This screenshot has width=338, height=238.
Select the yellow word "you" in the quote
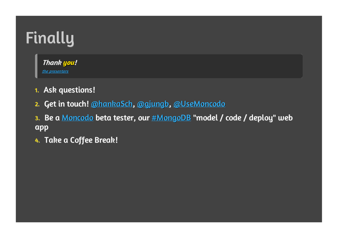pos(69,63)
